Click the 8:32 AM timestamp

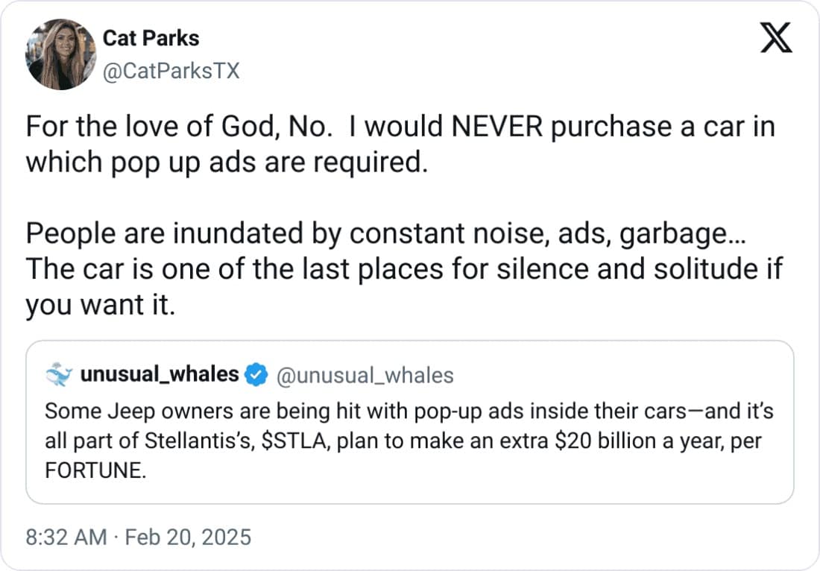[66, 537]
